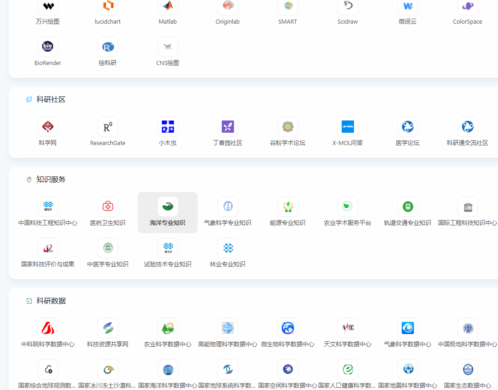Select the 小木虫 icon
Image resolution: width=498 pixels, height=390 pixels.
168,126
